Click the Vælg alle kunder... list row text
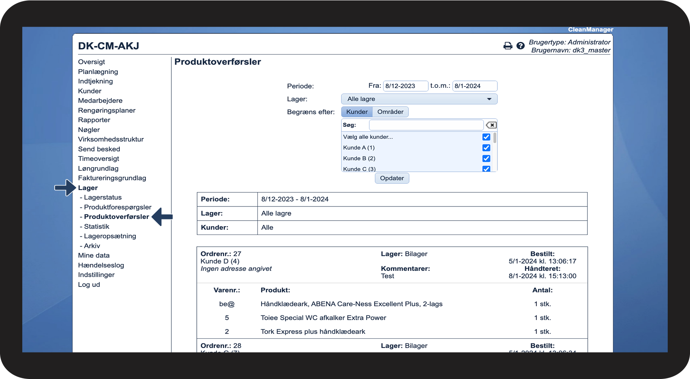The width and height of the screenshot is (690, 379). 368,137
